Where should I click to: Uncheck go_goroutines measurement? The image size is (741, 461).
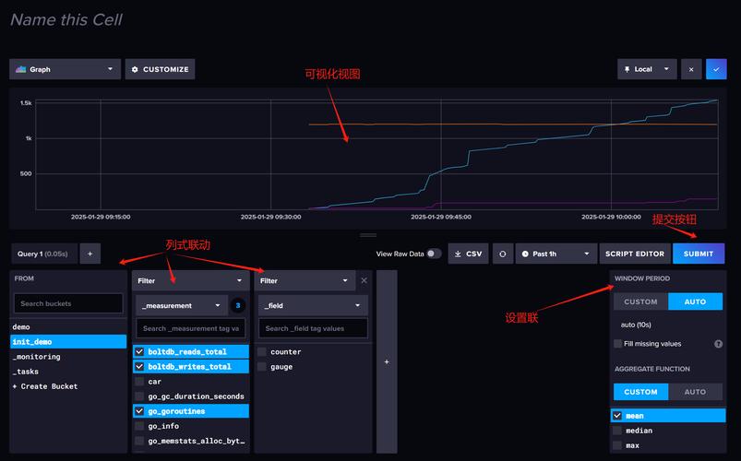[139, 411]
